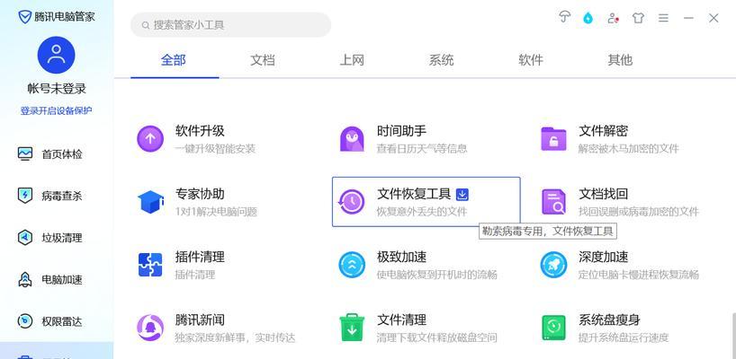Click the 文件清理 green trash icon
Image resolution: width=736 pixels, height=359 pixels.
[352, 328]
